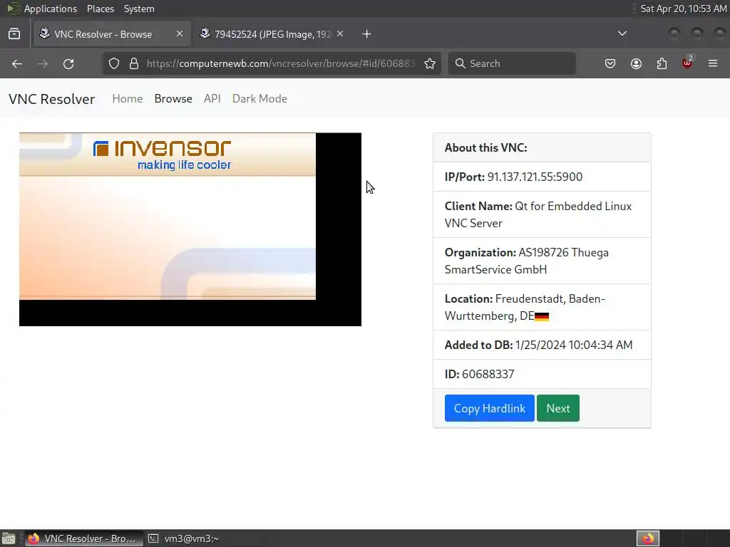
Task: Switch to VNC Resolver taskbar window button
Action: (x=84, y=538)
